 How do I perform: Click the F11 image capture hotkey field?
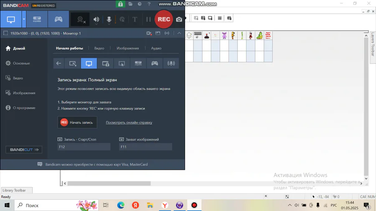coord(145,147)
